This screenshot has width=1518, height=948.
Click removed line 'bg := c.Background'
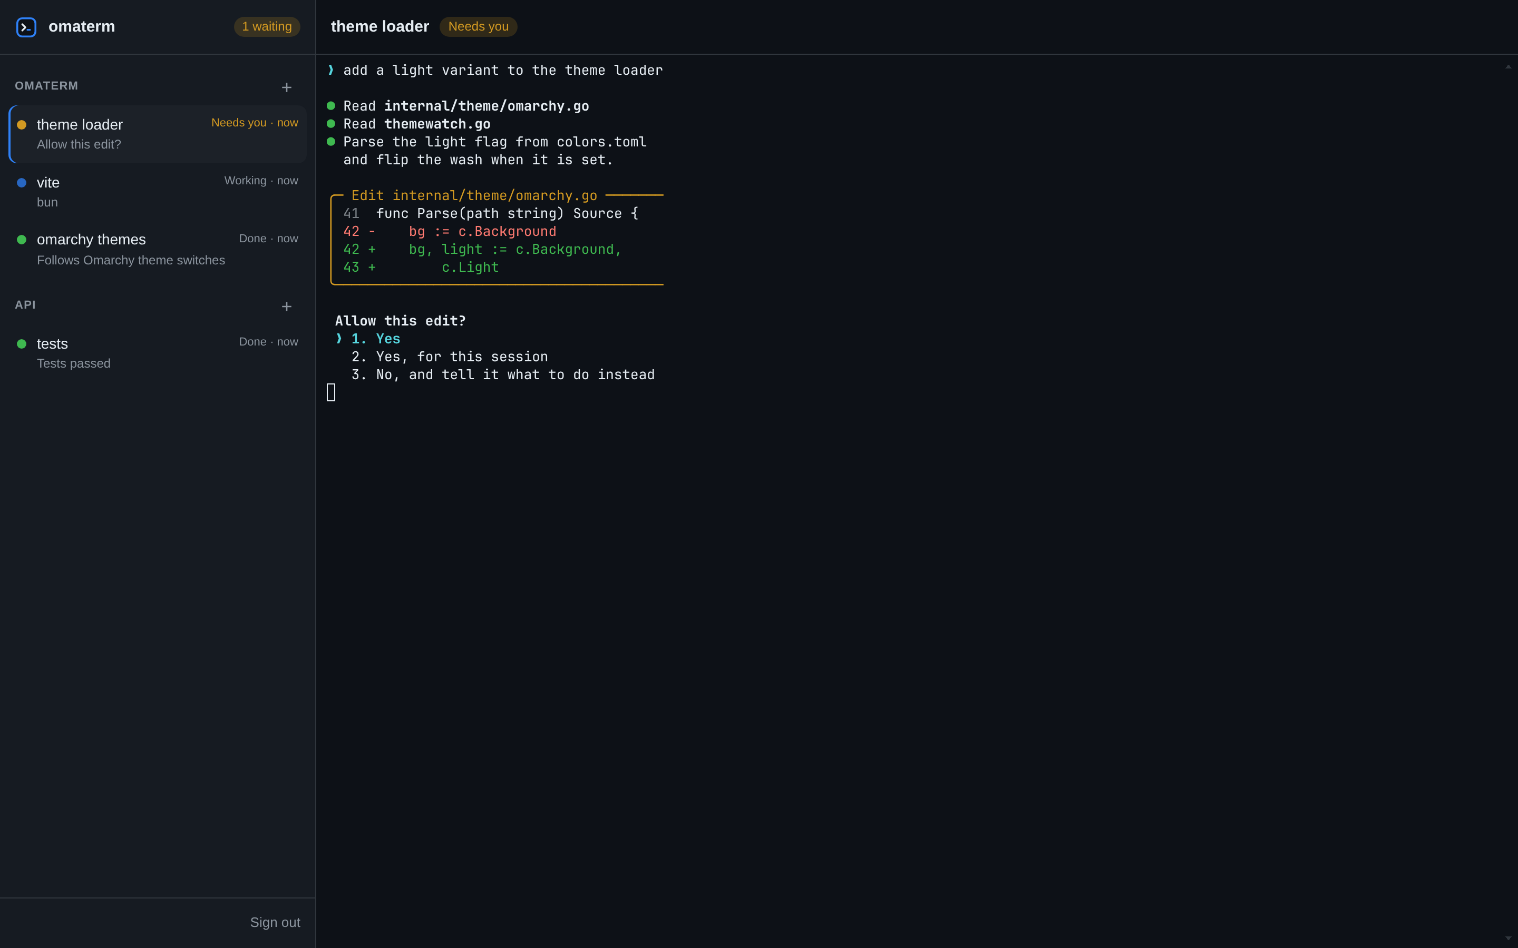tap(450, 231)
